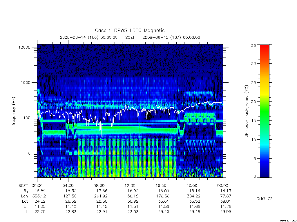Click the red top of the color bar
Screen dimensions: 297x222
265,49
